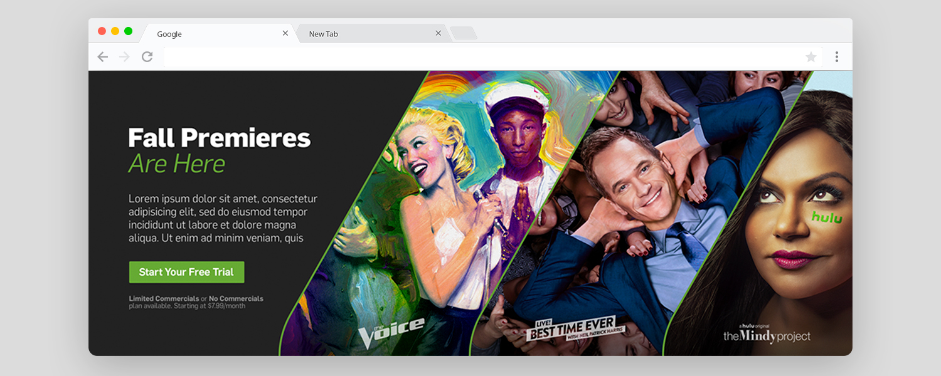This screenshot has height=376, width=941.
Task: Open the three-dot browser menu
Action: 836,57
